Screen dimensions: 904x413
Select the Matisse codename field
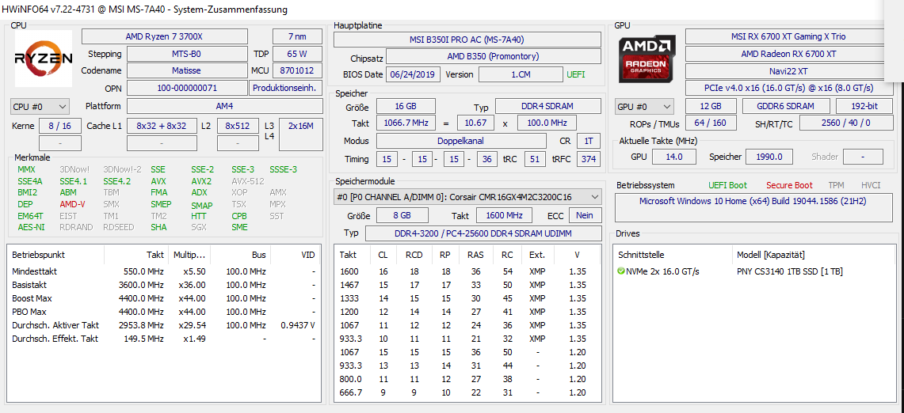[x=187, y=70]
